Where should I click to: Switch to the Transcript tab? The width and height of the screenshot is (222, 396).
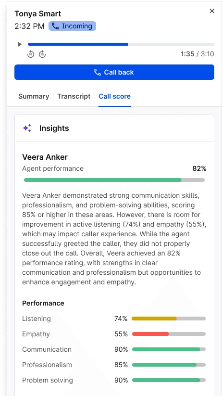click(x=74, y=96)
